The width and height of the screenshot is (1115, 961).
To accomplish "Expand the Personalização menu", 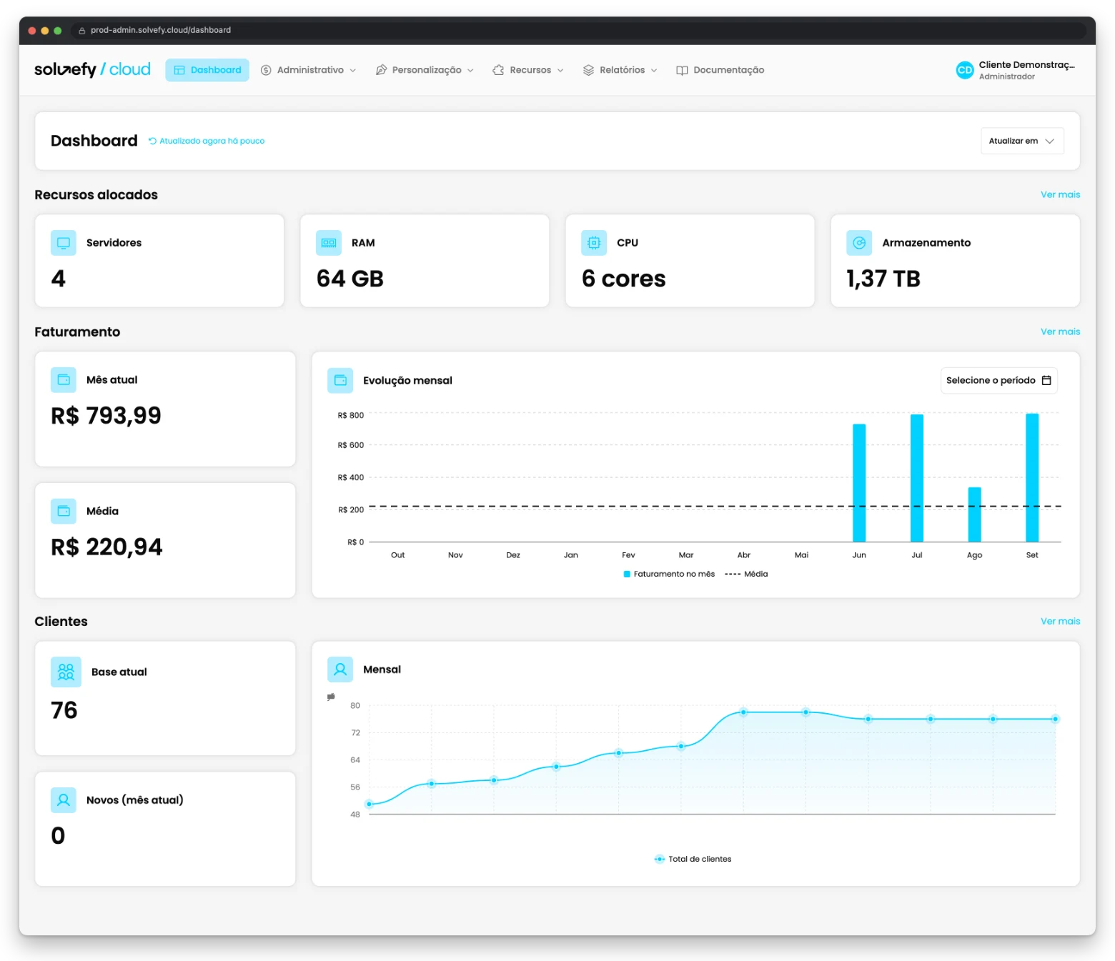I will 425,70.
